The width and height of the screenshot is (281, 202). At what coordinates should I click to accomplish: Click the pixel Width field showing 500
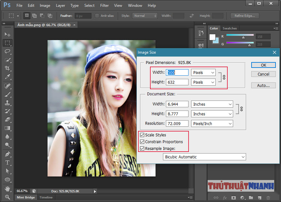177,72
